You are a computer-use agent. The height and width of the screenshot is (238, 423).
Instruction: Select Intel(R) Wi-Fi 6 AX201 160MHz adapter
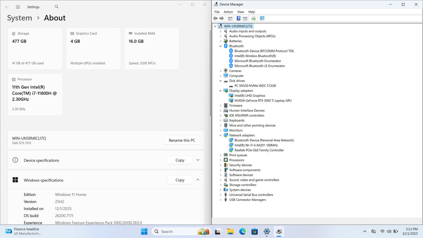coord(256,145)
